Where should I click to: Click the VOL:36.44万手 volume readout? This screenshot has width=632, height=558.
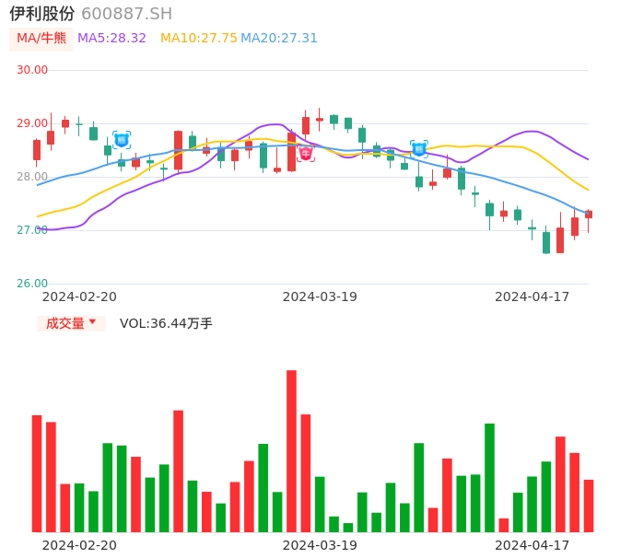tap(166, 323)
